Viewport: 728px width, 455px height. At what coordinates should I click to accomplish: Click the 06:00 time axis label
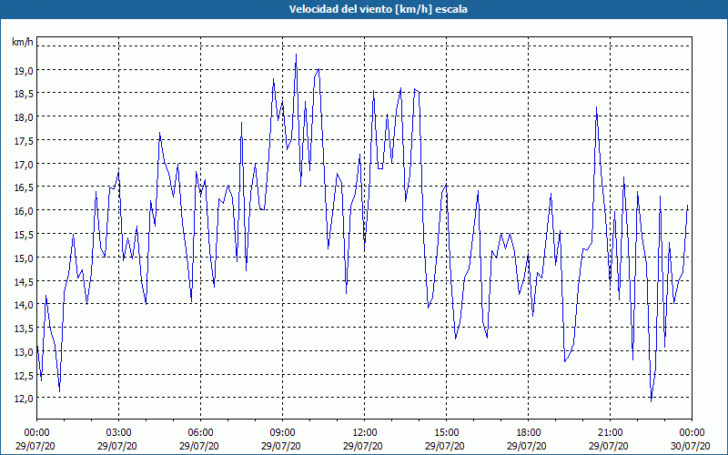pos(200,433)
